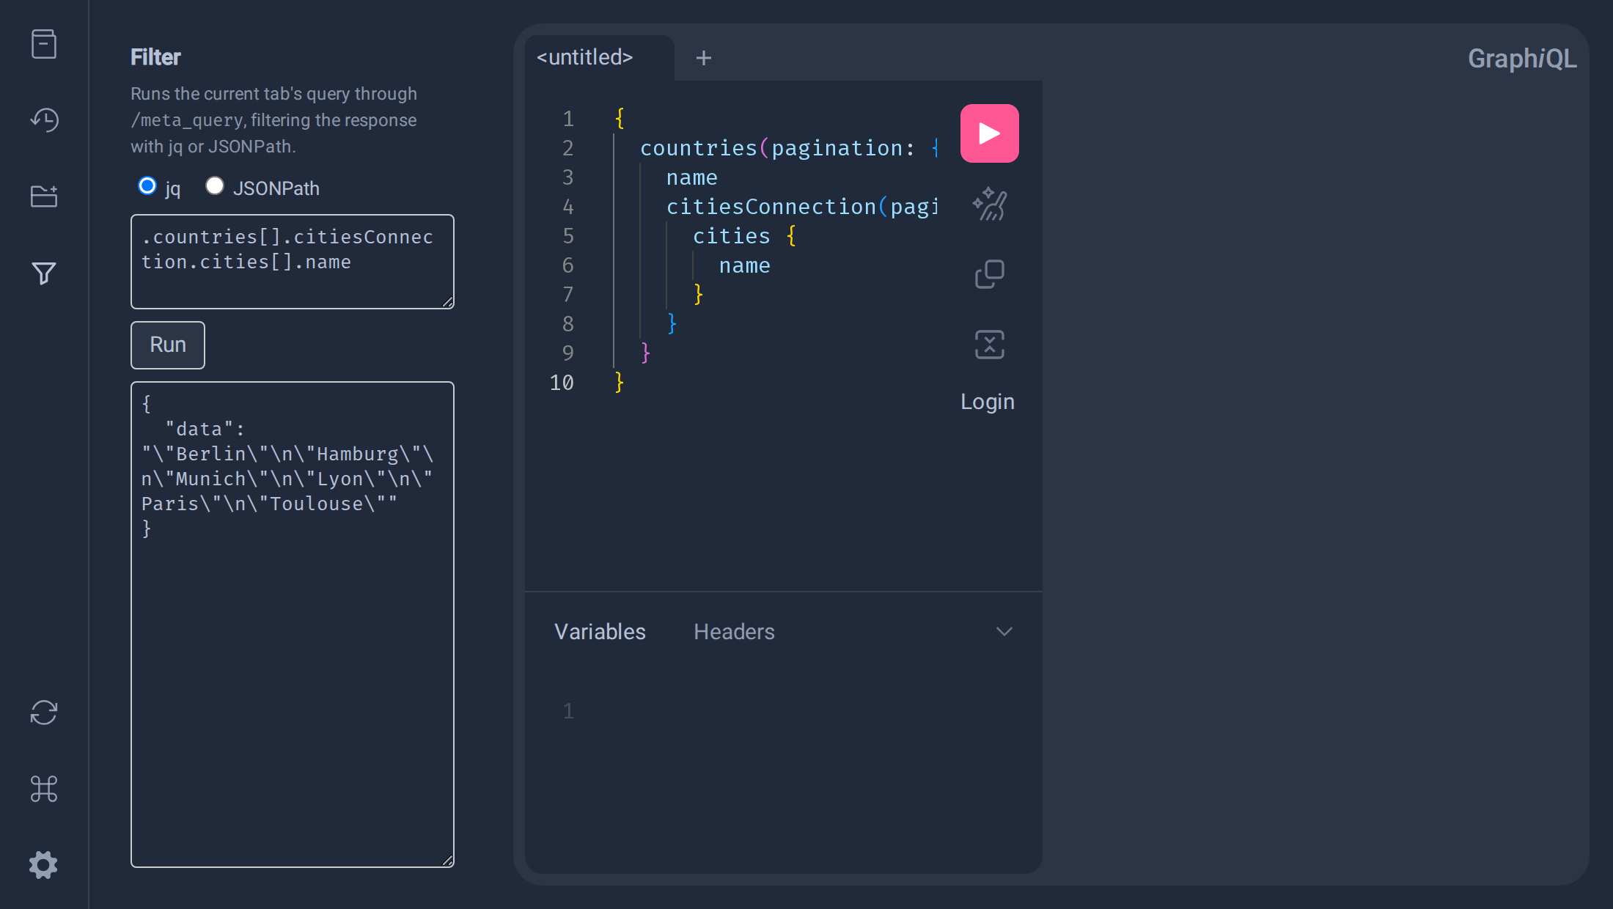
Task: Open the documentation explorer panel
Action: pos(44,44)
